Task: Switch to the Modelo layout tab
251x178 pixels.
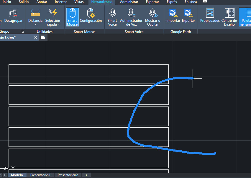Action: pos(17,175)
